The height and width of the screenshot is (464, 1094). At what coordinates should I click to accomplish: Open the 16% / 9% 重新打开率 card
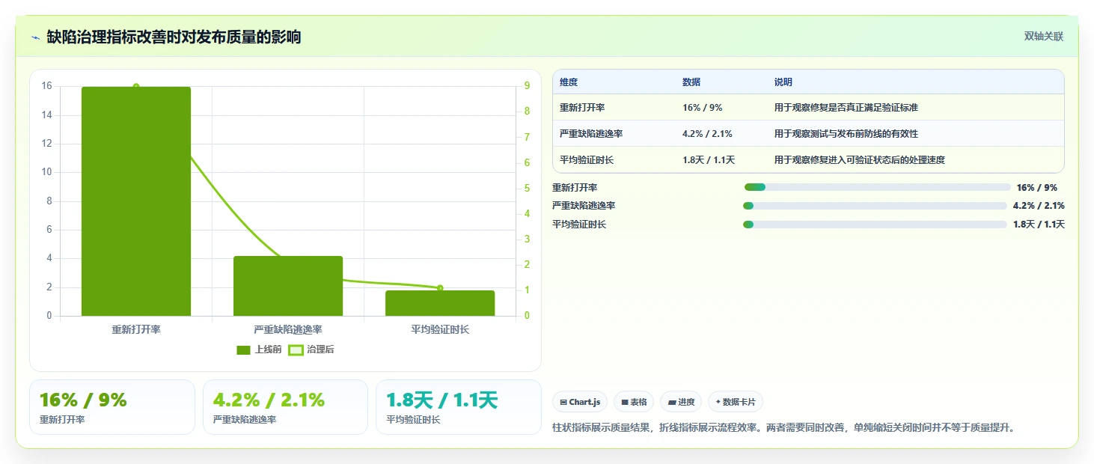point(112,407)
